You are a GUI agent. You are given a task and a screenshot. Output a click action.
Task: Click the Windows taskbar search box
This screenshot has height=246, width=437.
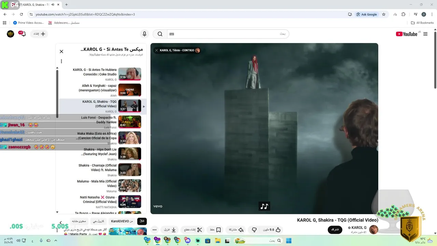[x=258, y=241]
